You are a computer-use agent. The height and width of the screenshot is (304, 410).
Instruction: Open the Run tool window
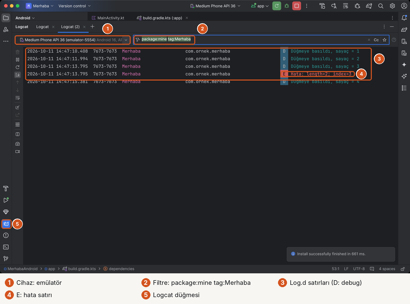coord(6,200)
